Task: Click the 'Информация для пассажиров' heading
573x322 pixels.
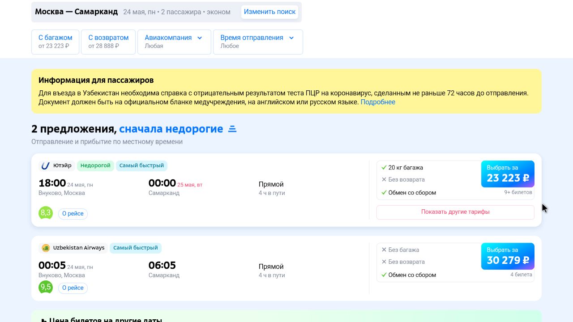Action: [x=96, y=80]
